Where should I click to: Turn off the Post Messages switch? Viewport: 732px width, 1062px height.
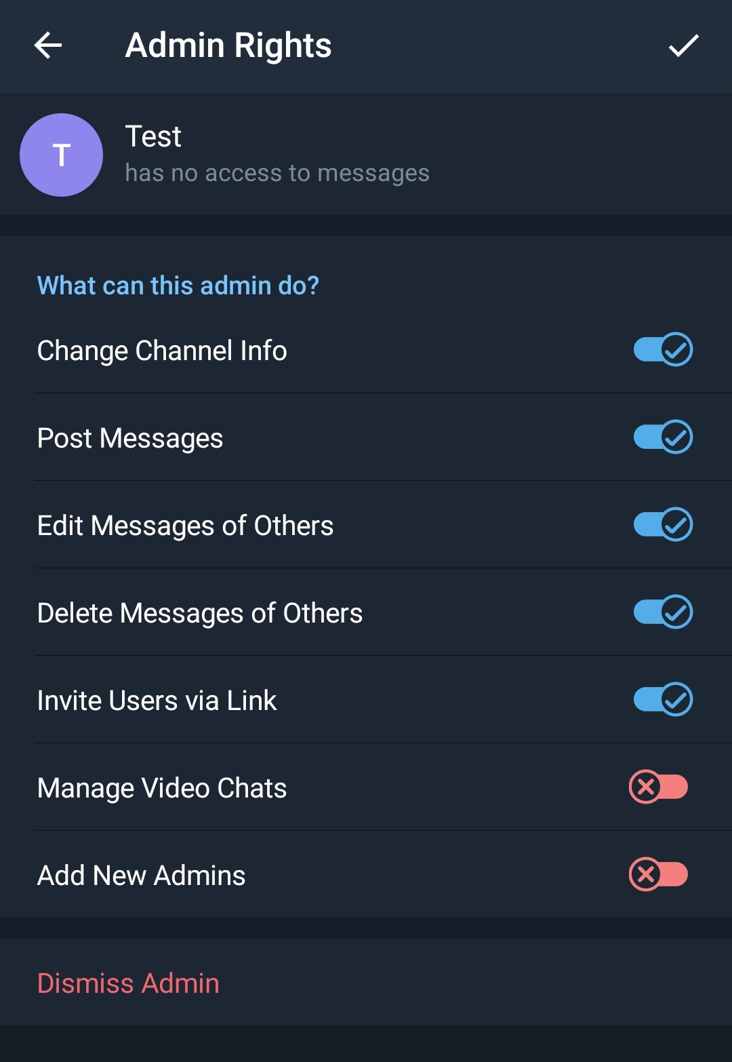click(x=662, y=437)
